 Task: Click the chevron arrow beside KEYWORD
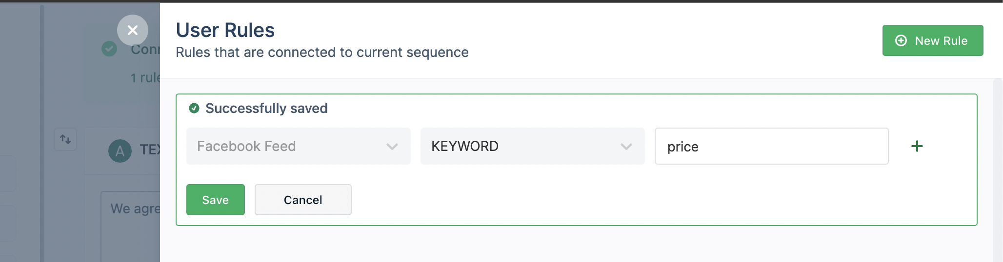click(626, 147)
